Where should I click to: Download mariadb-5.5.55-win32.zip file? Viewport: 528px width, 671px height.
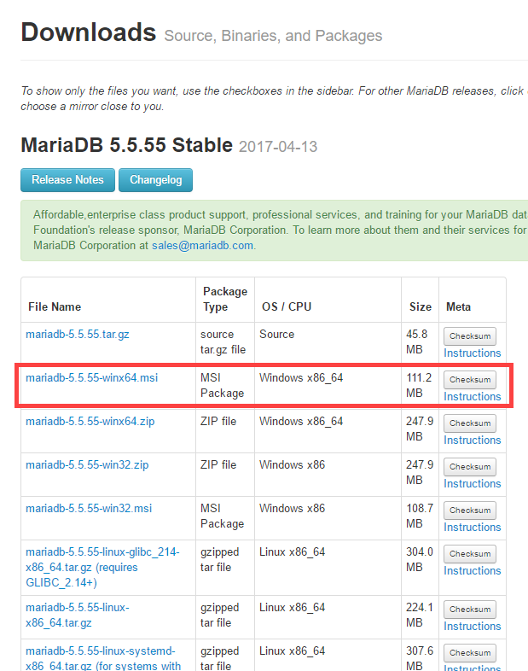click(87, 465)
